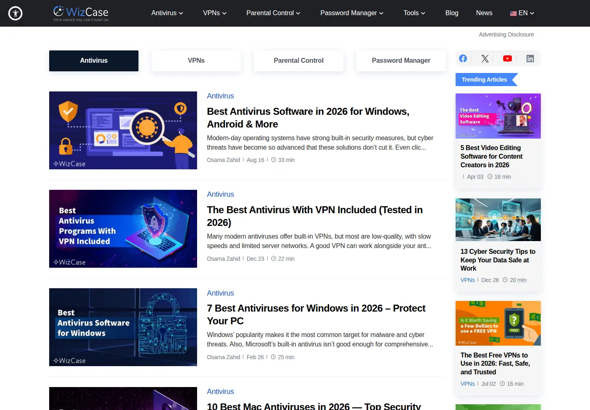Expand the VPNs nav dropdown
590x410 pixels.
(215, 13)
